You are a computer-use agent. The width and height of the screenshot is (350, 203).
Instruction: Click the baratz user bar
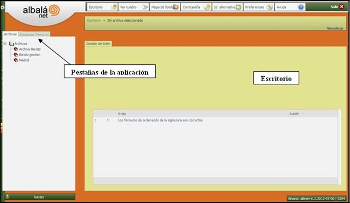pos(39,197)
